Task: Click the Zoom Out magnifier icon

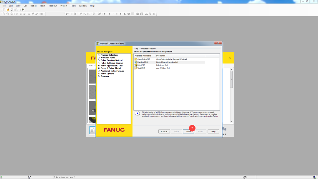Action: click(8, 14)
